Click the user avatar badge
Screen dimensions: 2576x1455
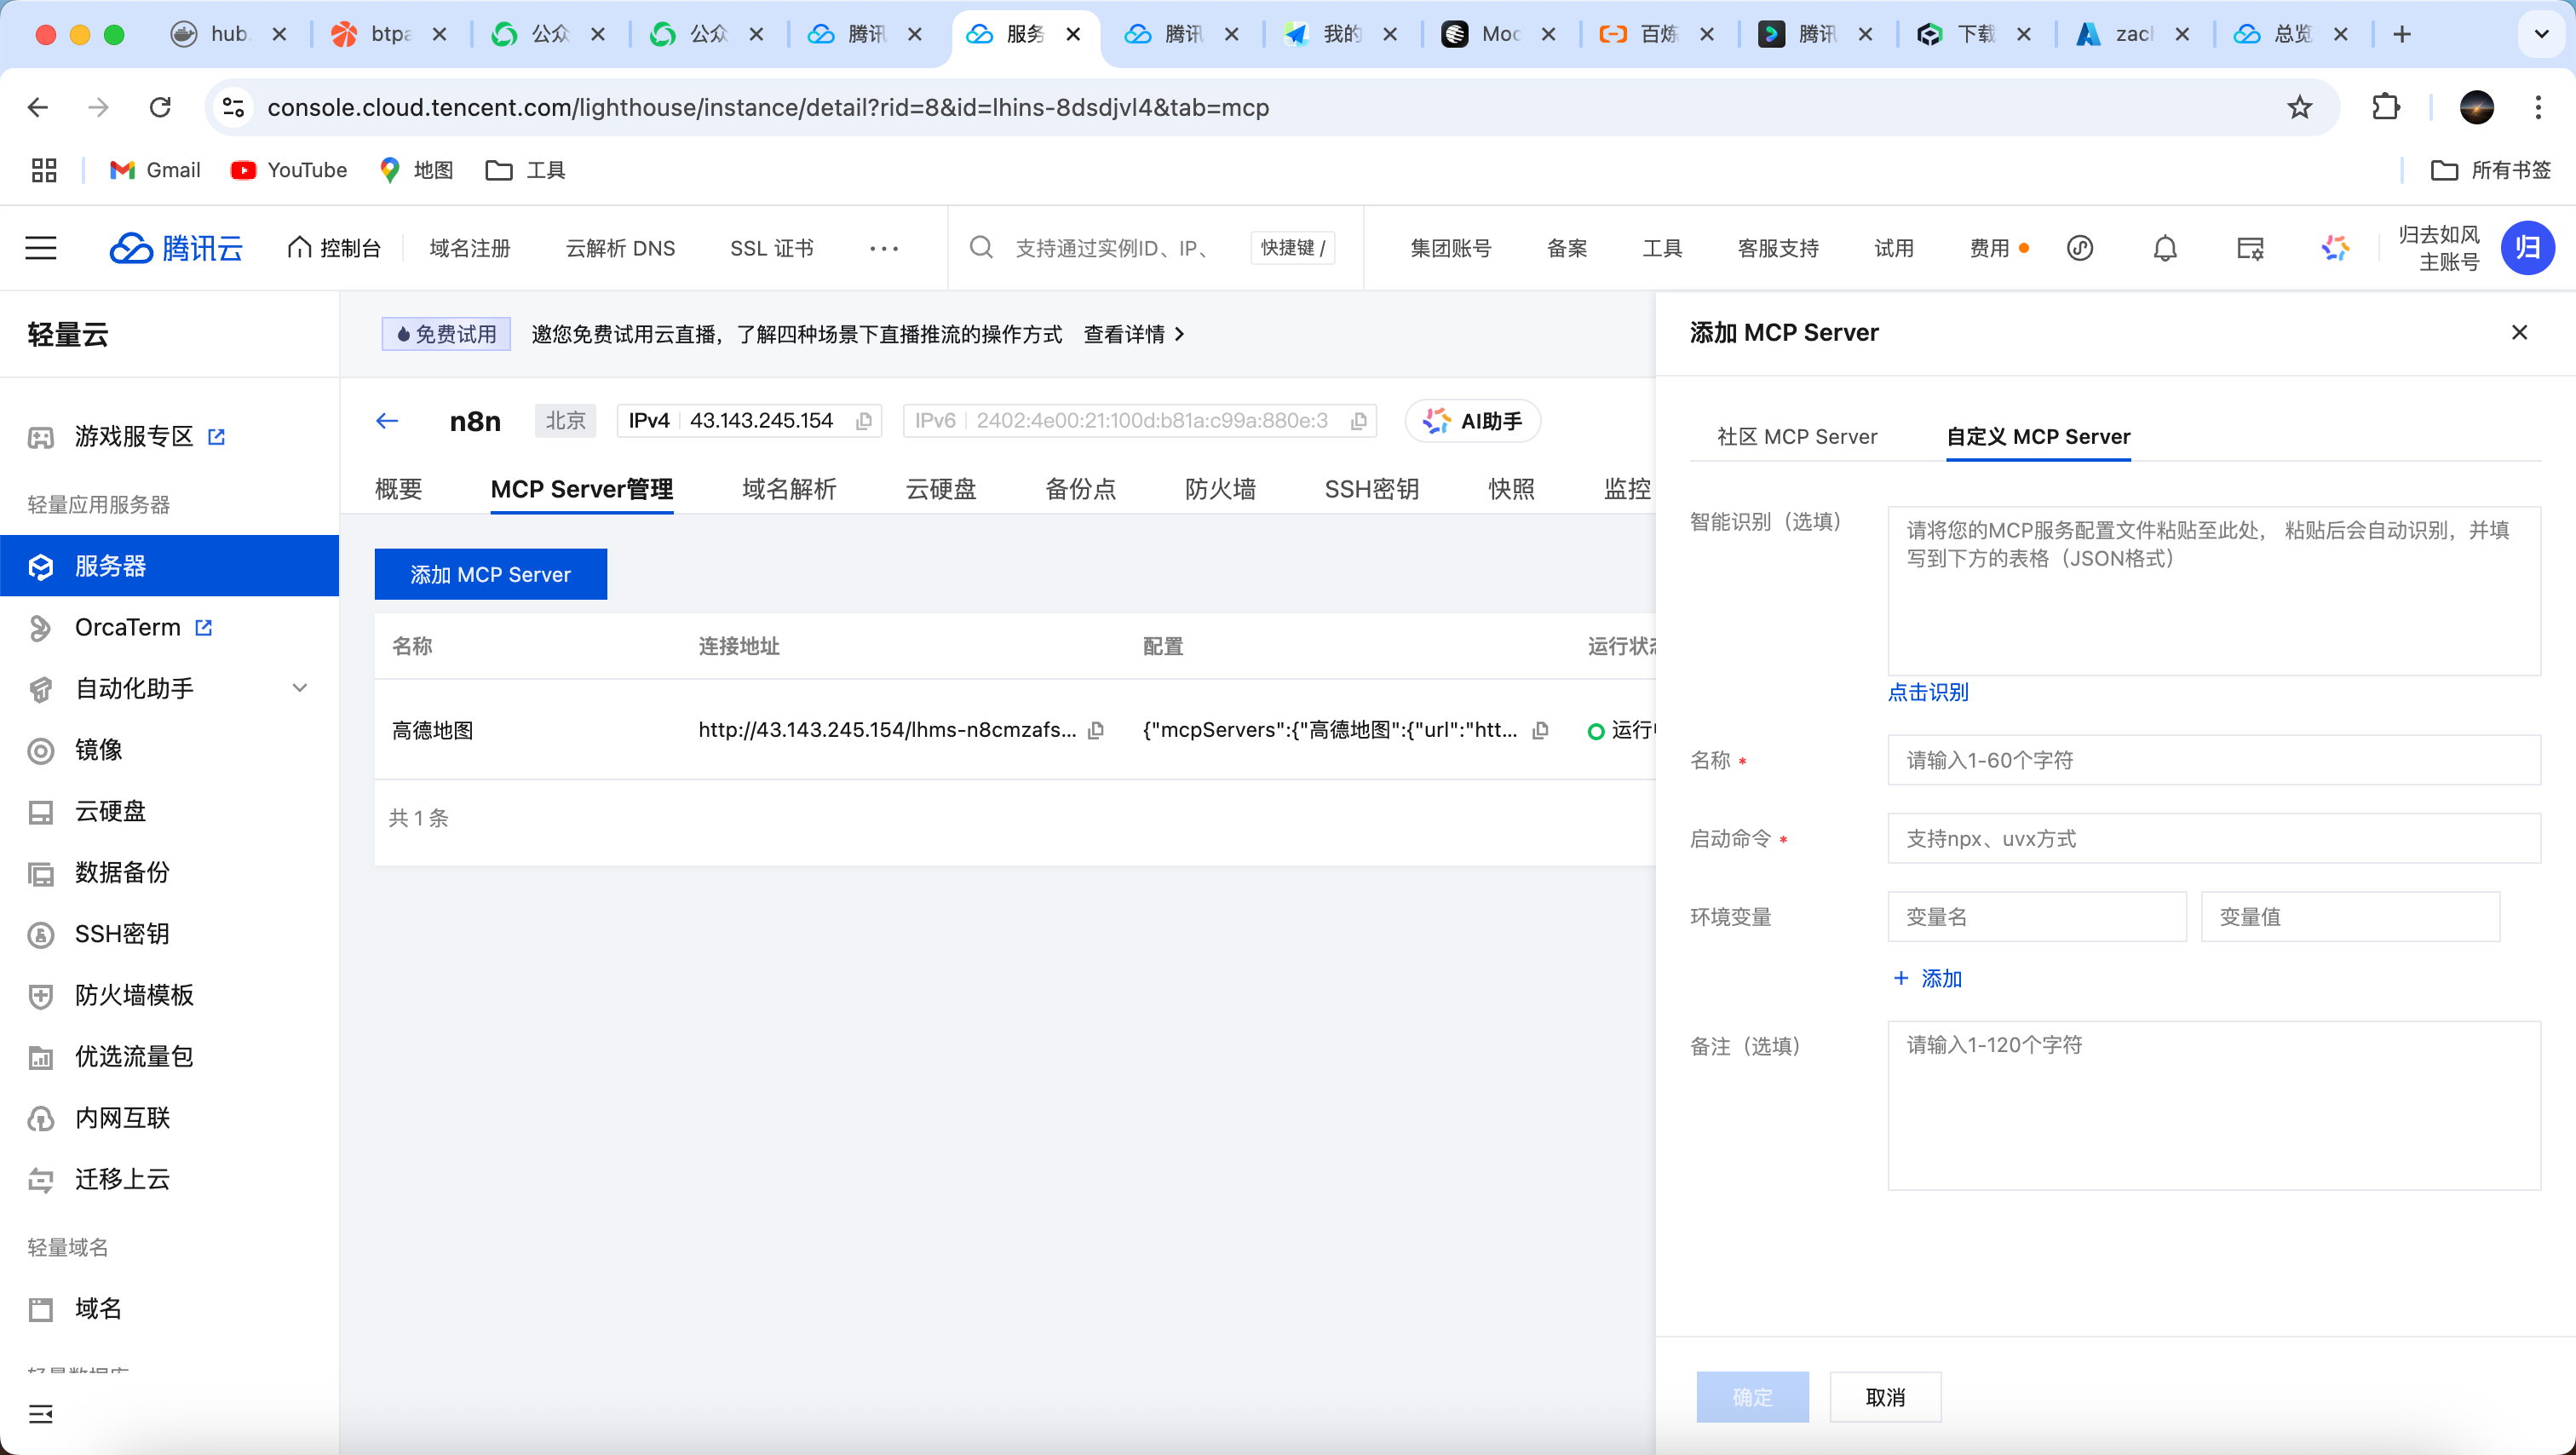coord(2527,247)
